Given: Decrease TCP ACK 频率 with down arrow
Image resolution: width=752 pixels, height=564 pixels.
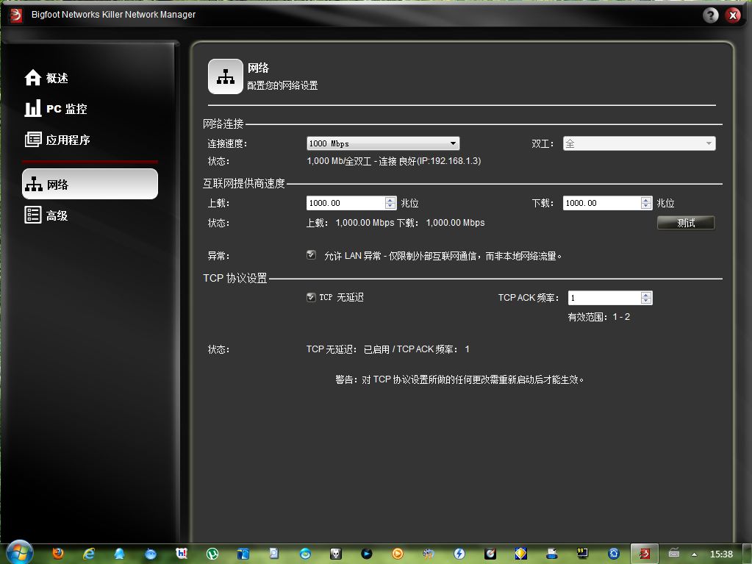Looking at the screenshot, I should (646, 301).
